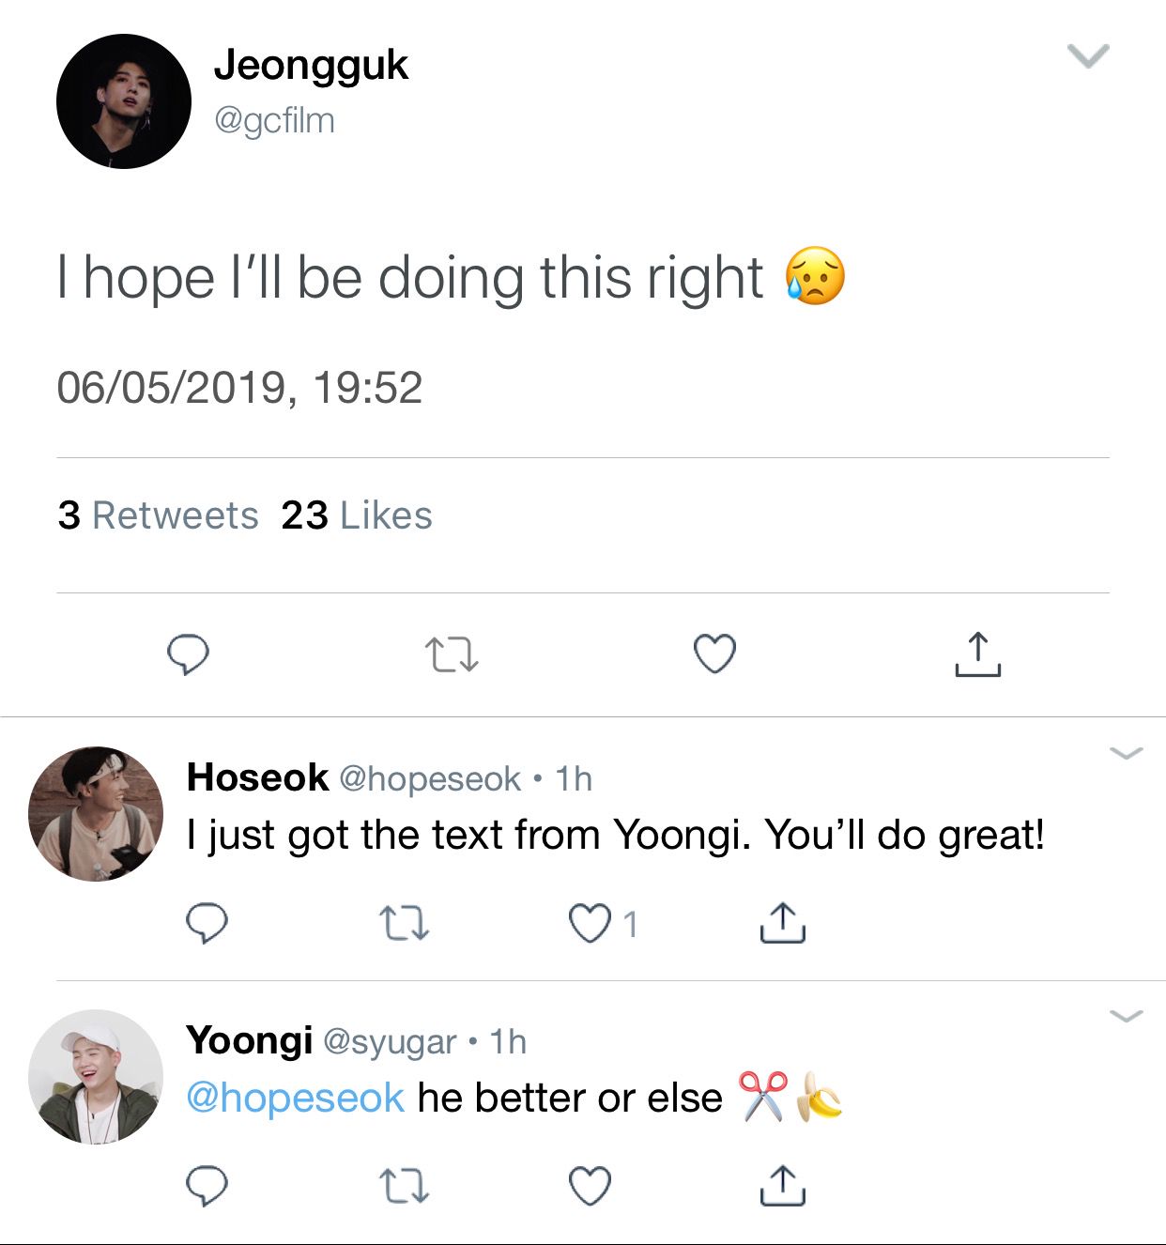Reply to Yoongi's tweet
Viewport: 1166px width, 1245px height.
pos(207,1186)
